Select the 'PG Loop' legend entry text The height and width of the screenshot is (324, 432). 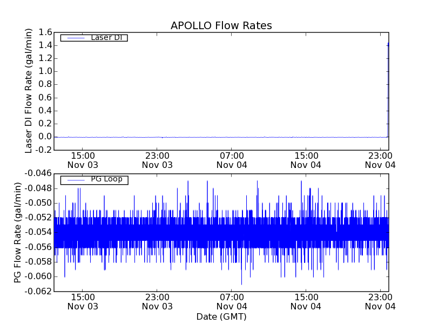point(106,179)
